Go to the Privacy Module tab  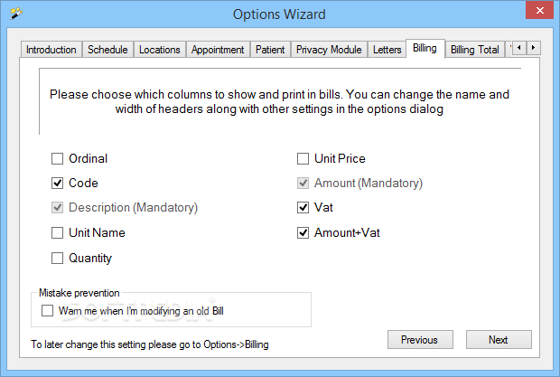[329, 50]
